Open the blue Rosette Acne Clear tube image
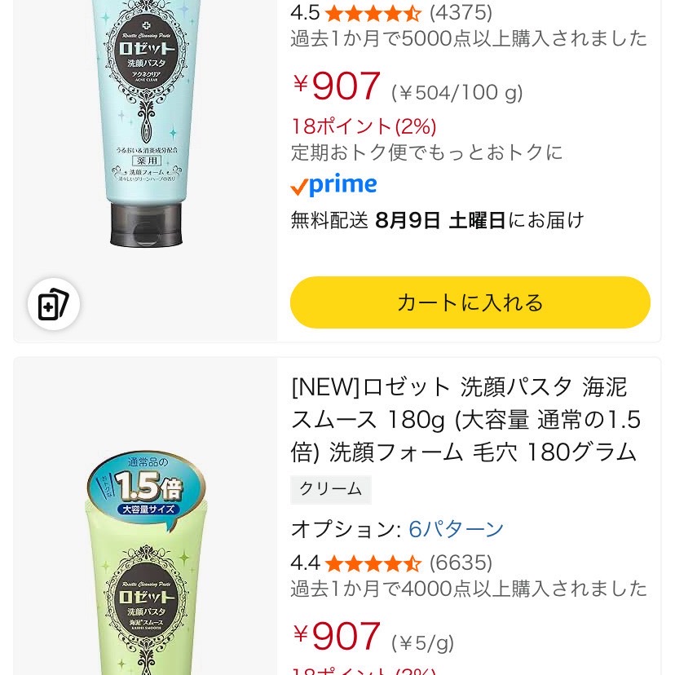Viewport: 675px width, 675px height. coord(145,124)
